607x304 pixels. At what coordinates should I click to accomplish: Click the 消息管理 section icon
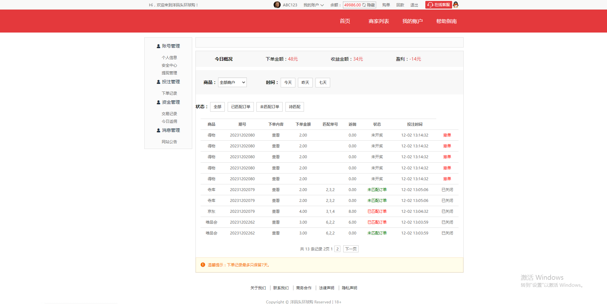(158, 130)
